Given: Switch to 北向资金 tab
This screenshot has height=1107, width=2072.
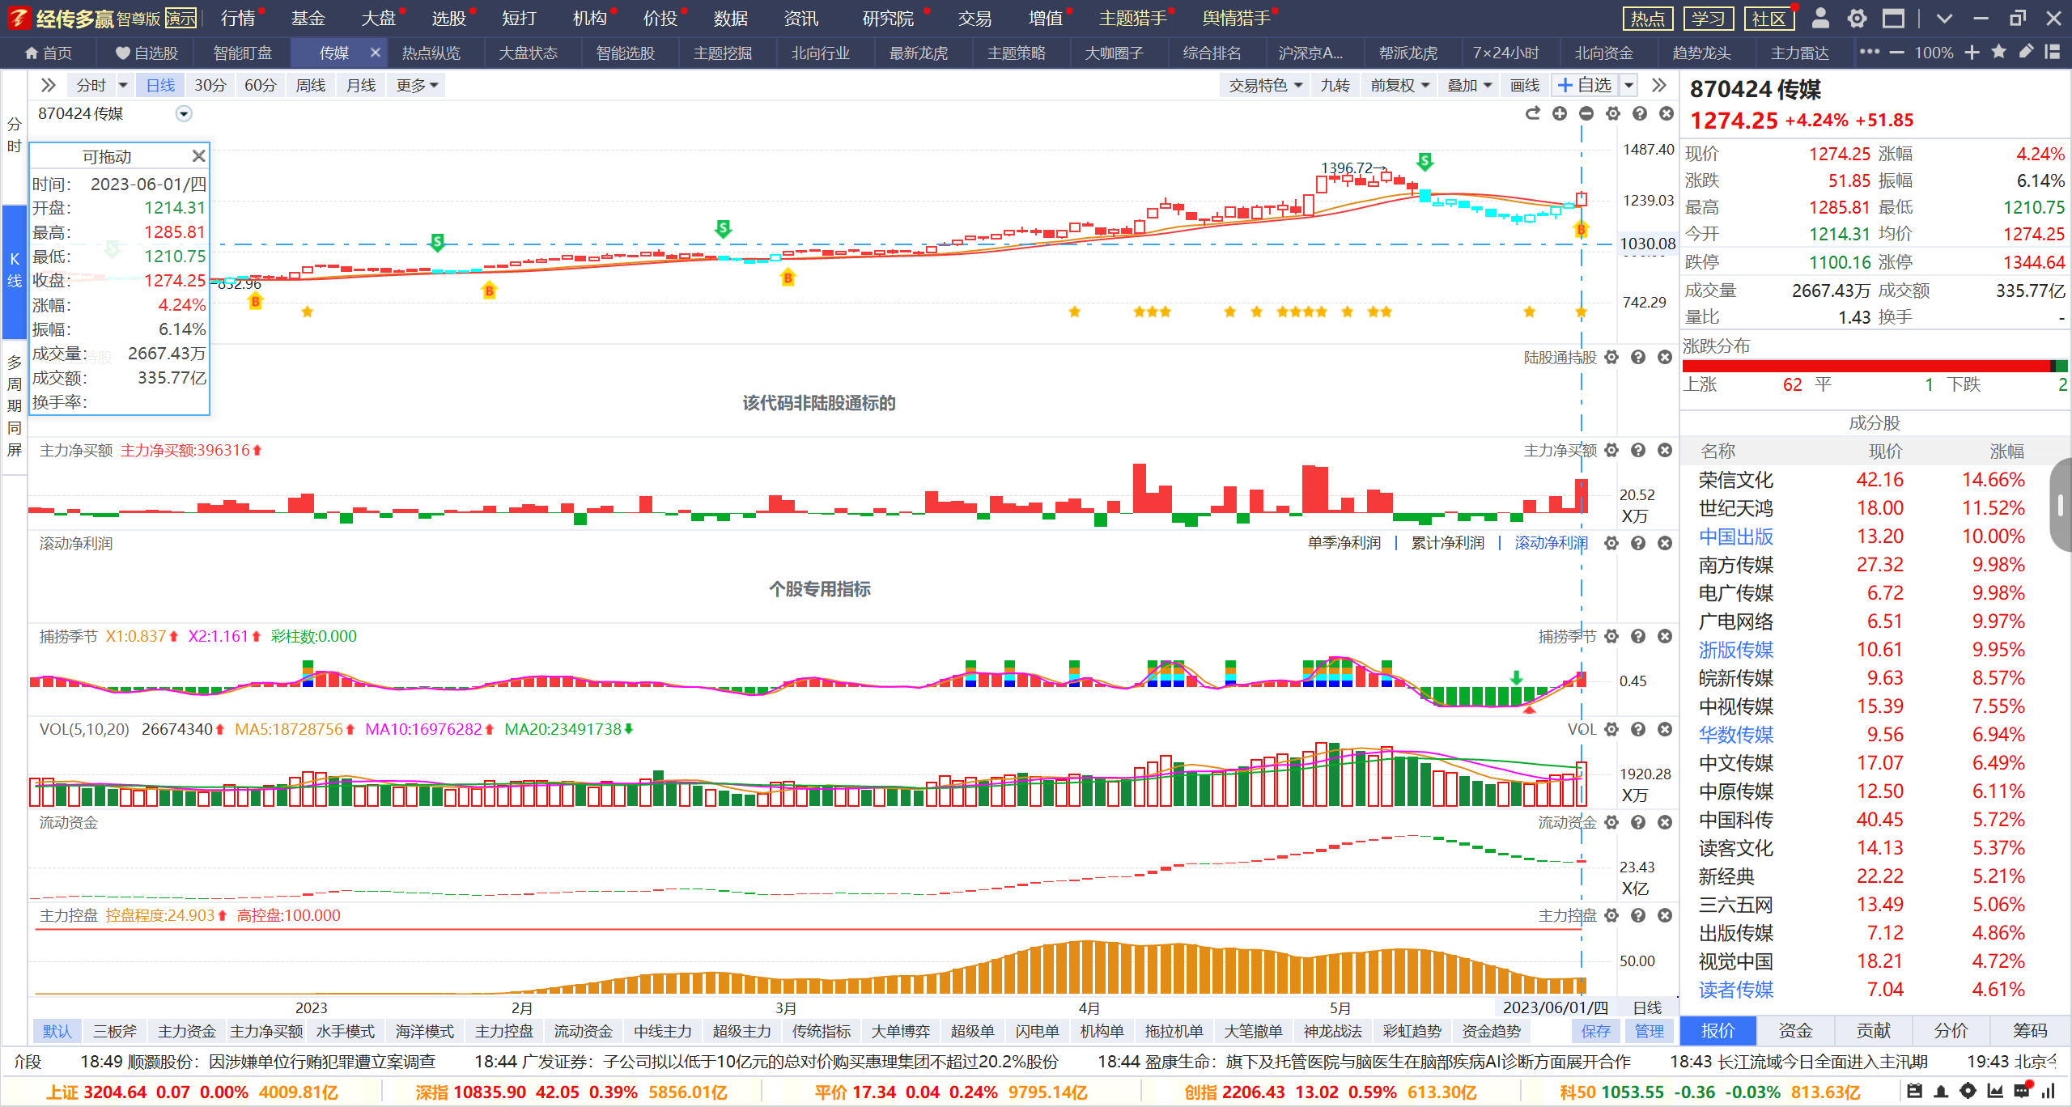Looking at the screenshot, I should click(x=1603, y=53).
